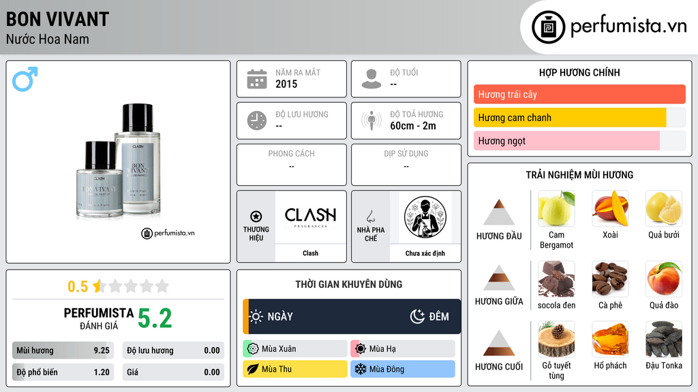Click the Bon Vivant perfume bottles photo
Image resolution: width=698 pixels, height=392 pixels.
tap(119, 162)
